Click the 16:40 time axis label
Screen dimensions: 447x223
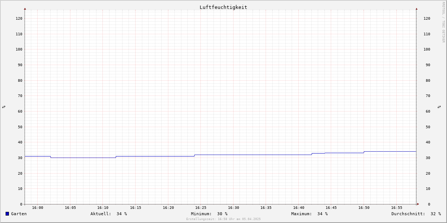(x=299, y=208)
